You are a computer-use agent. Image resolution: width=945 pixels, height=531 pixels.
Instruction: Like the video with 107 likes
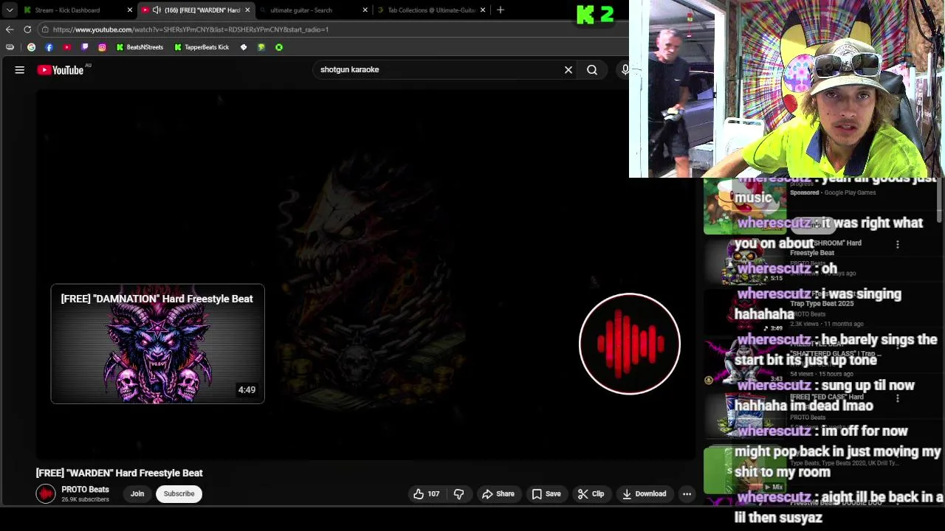[x=426, y=494]
